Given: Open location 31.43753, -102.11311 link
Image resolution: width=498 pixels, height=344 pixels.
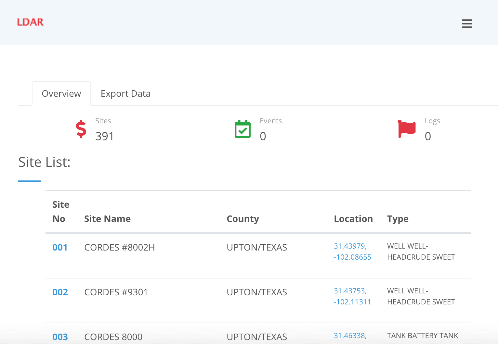Looking at the screenshot, I should [352, 296].
